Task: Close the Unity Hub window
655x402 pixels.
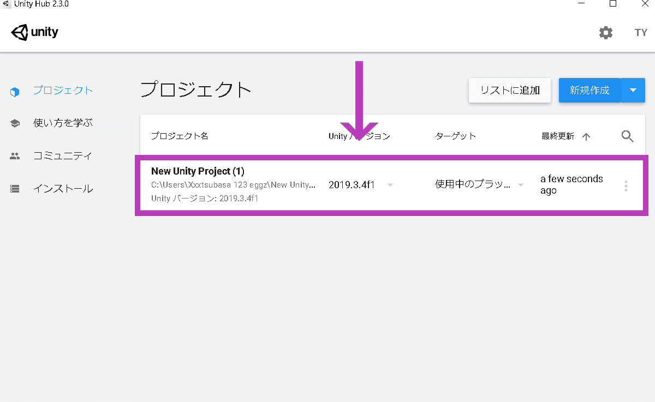Action: tap(645, 4)
